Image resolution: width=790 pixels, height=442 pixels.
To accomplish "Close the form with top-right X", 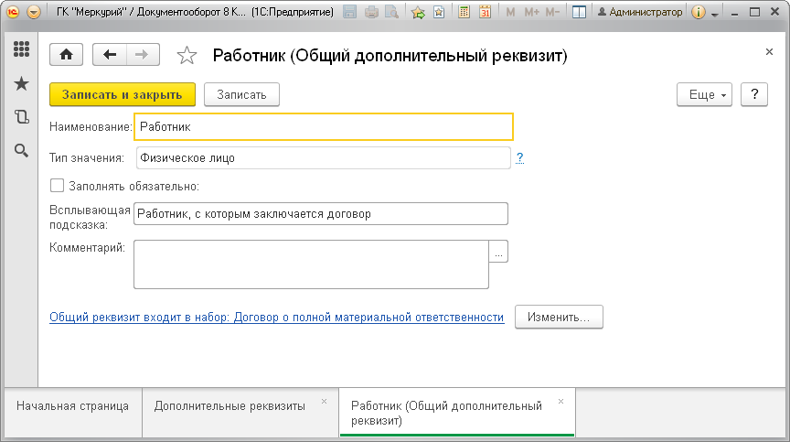I will [769, 51].
